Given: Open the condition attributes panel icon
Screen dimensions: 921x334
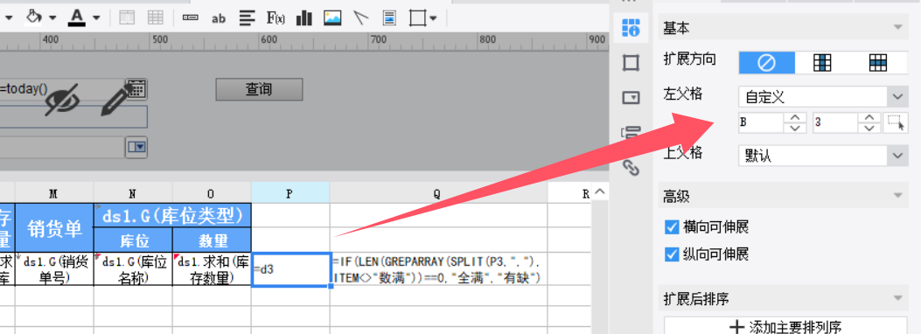Looking at the screenshot, I should [631, 133].
